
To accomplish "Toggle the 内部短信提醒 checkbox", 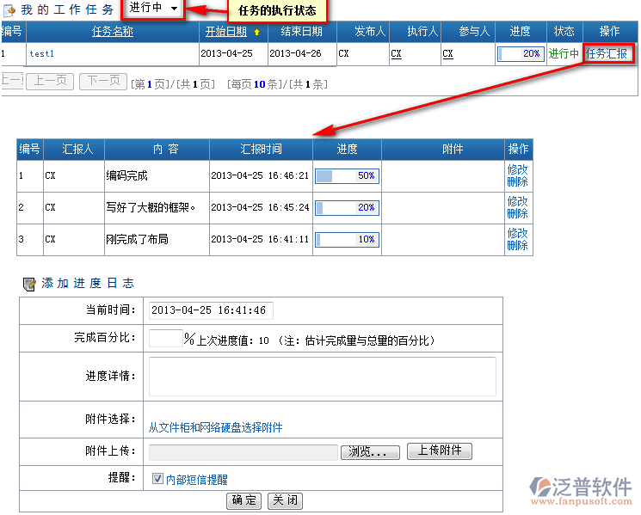I will [157, 479].
